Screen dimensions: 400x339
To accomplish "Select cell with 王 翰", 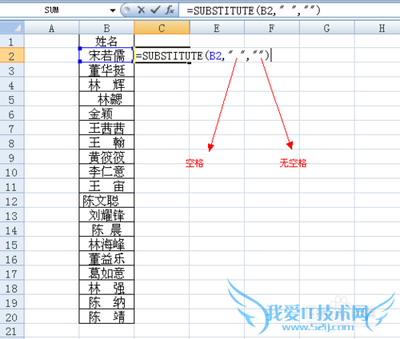I will [106, 142].
